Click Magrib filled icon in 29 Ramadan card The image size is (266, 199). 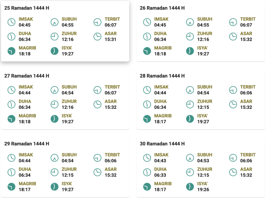[x=11, y=187]
